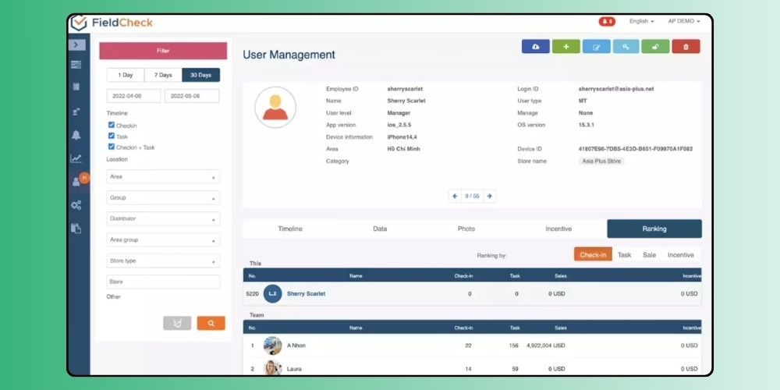
Task: Click the green unlock padlock button
Action: 655,47
